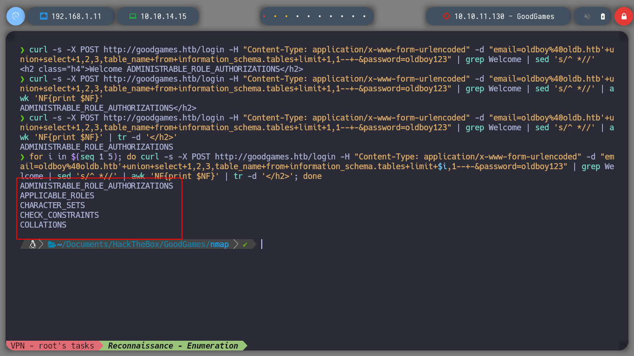Click the COLLATIONS output line

[43, 225]
